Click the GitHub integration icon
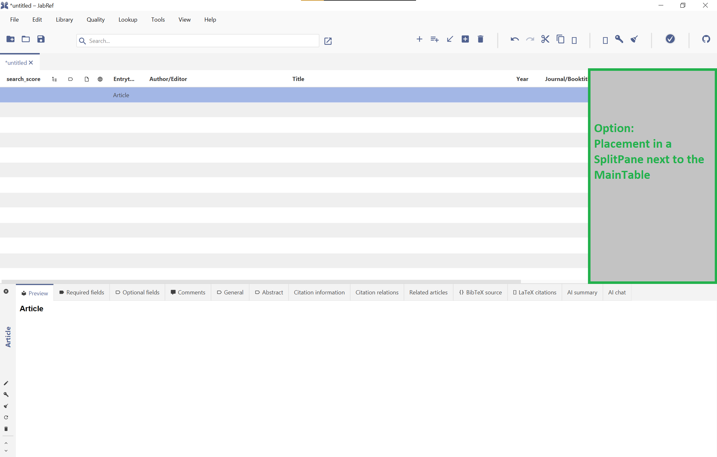The height and width of the screenshot is (457, 717). tap(706, 39)
